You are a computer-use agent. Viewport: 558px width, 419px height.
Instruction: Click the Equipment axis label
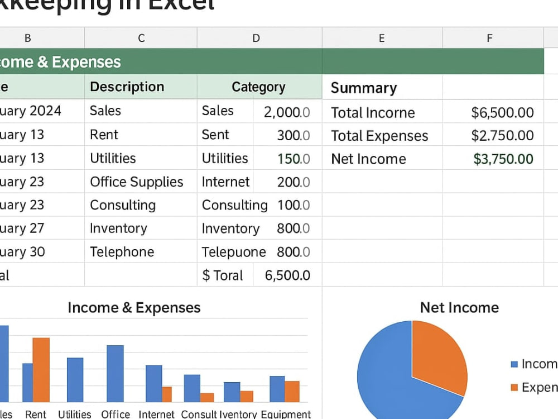coord(286,414)
